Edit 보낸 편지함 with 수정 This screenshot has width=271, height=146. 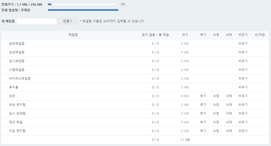216,105
